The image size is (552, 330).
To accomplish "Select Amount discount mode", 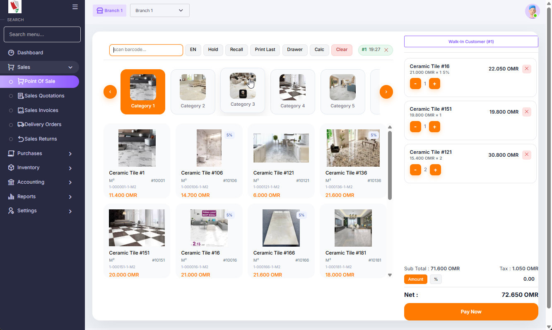I will tap(415, 279).
